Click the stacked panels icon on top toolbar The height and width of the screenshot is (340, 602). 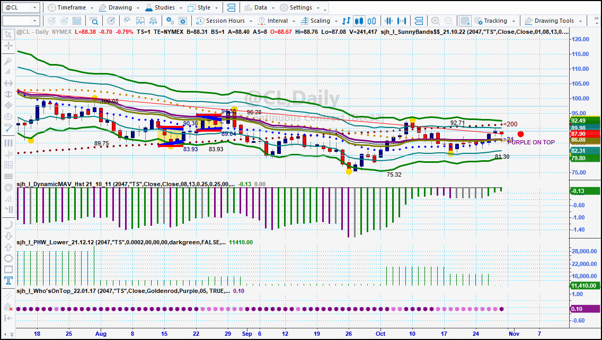point(231,7)
